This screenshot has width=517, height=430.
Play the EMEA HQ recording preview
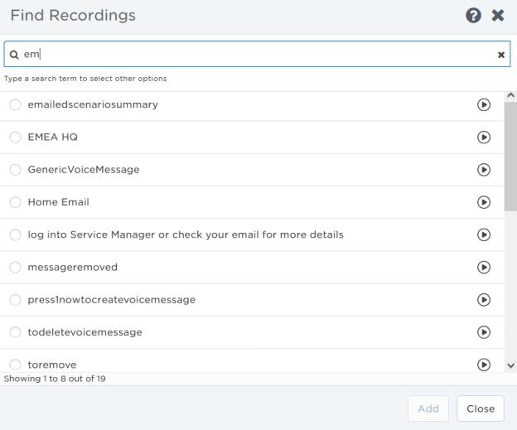484,138
